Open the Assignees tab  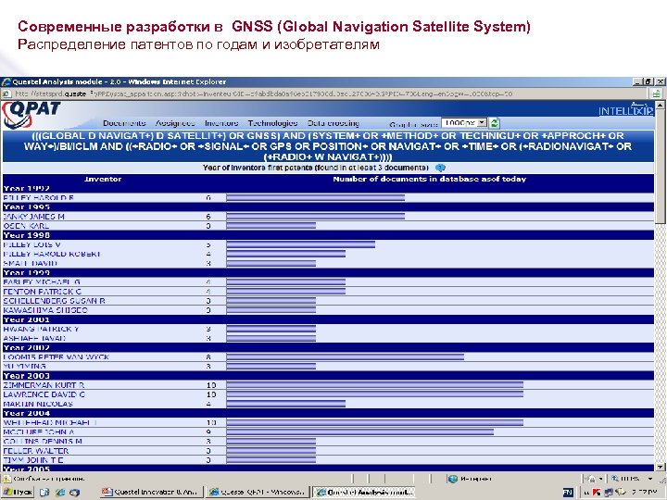tap(175, 123)
